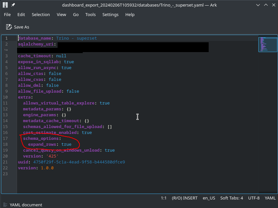The height and width of the screenshot is (208, 278).
Task: Open the View menu
Action: (61, 14)
